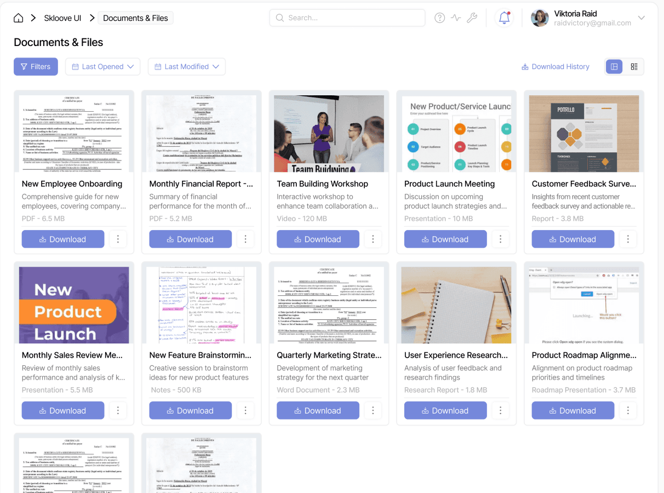Click the "Video - 120 MB" file info
Screen dimensions: 664x493
click(302, 219)
